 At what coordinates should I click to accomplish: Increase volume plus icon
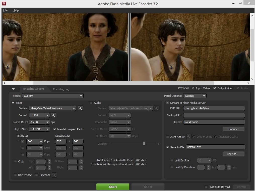[158, 144]
